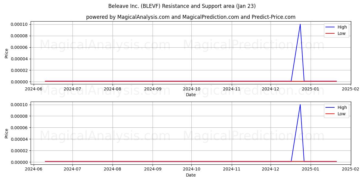Screen dimensions: 364x182
Task: Click the 0.00000 y-axis tick in the upper chart
Action: pos(19,82)
